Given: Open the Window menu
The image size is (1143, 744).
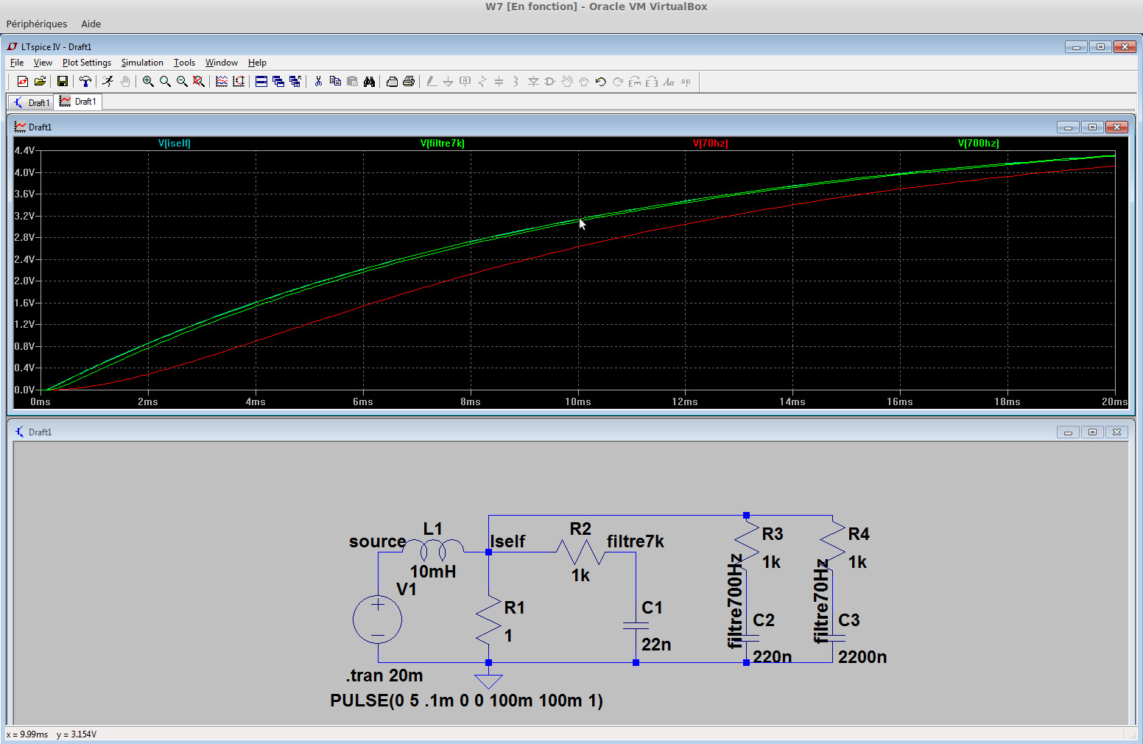Looking at the screenshot, I should click(x=221, y=63).
